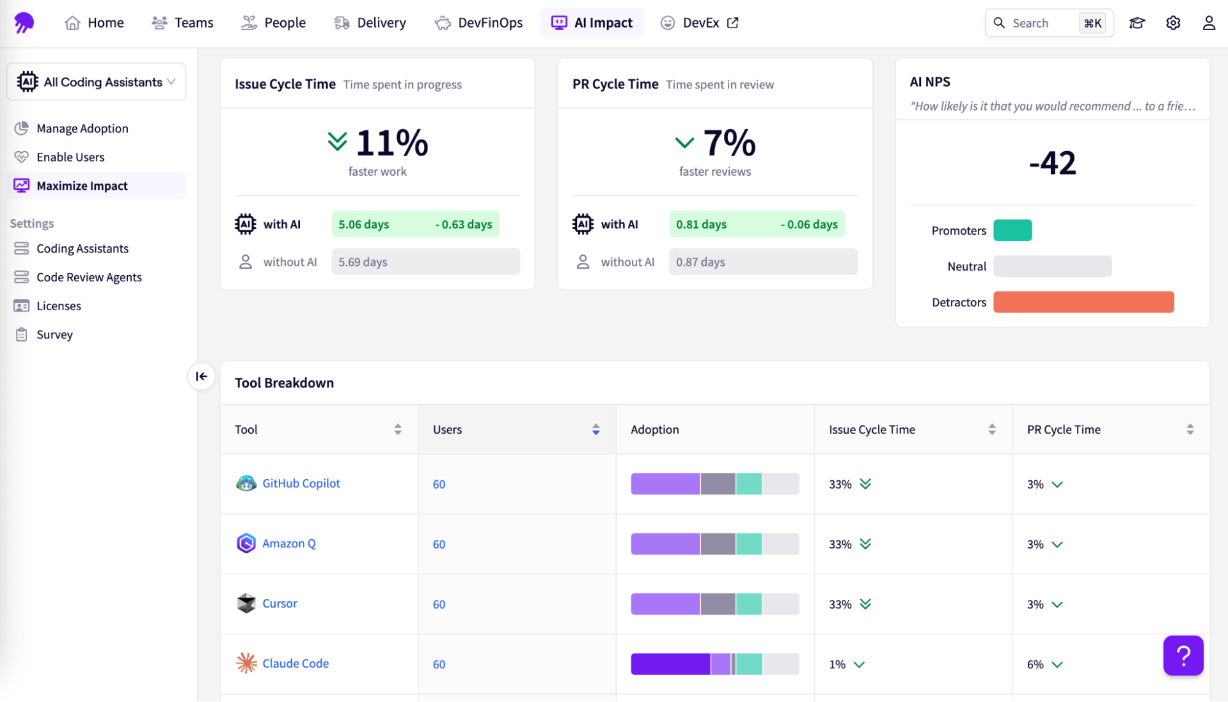Click the user profile icon
This screenshot has width=1228, height=702.
[1208, 23]
